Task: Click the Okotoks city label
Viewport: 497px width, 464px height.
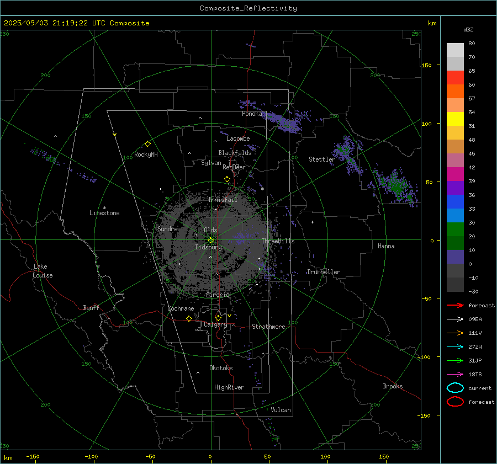Action: [x=221, y=368]
